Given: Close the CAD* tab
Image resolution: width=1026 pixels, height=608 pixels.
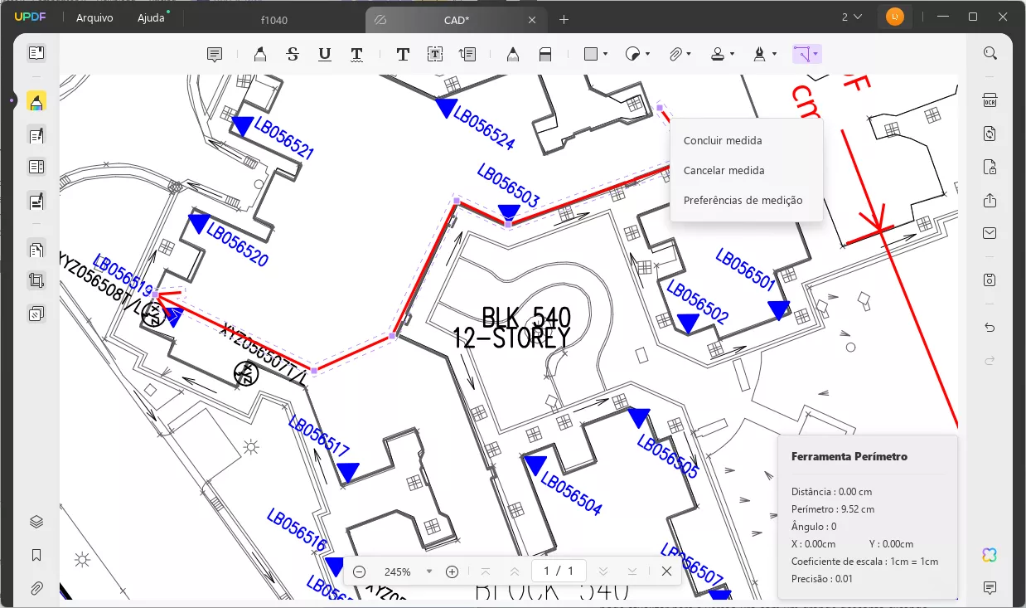Looking at the screenshot, I should coord(532,20).
